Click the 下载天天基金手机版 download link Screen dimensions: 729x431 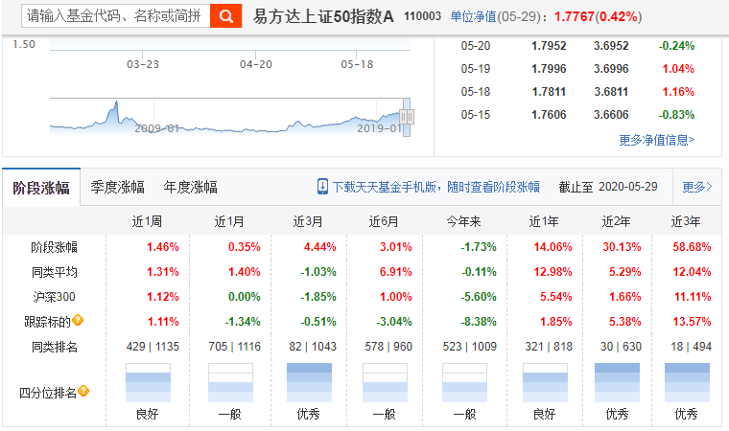(436, 187)
